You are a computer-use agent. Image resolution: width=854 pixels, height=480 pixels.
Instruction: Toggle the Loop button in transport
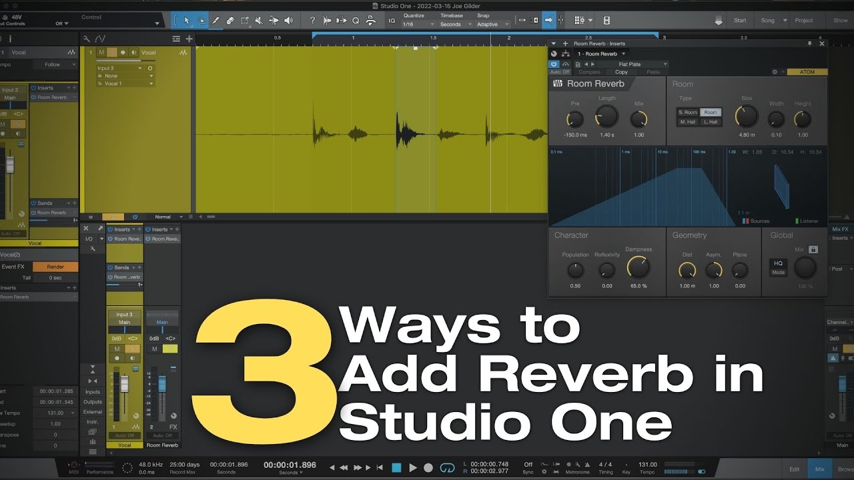(x=448, y=468)
